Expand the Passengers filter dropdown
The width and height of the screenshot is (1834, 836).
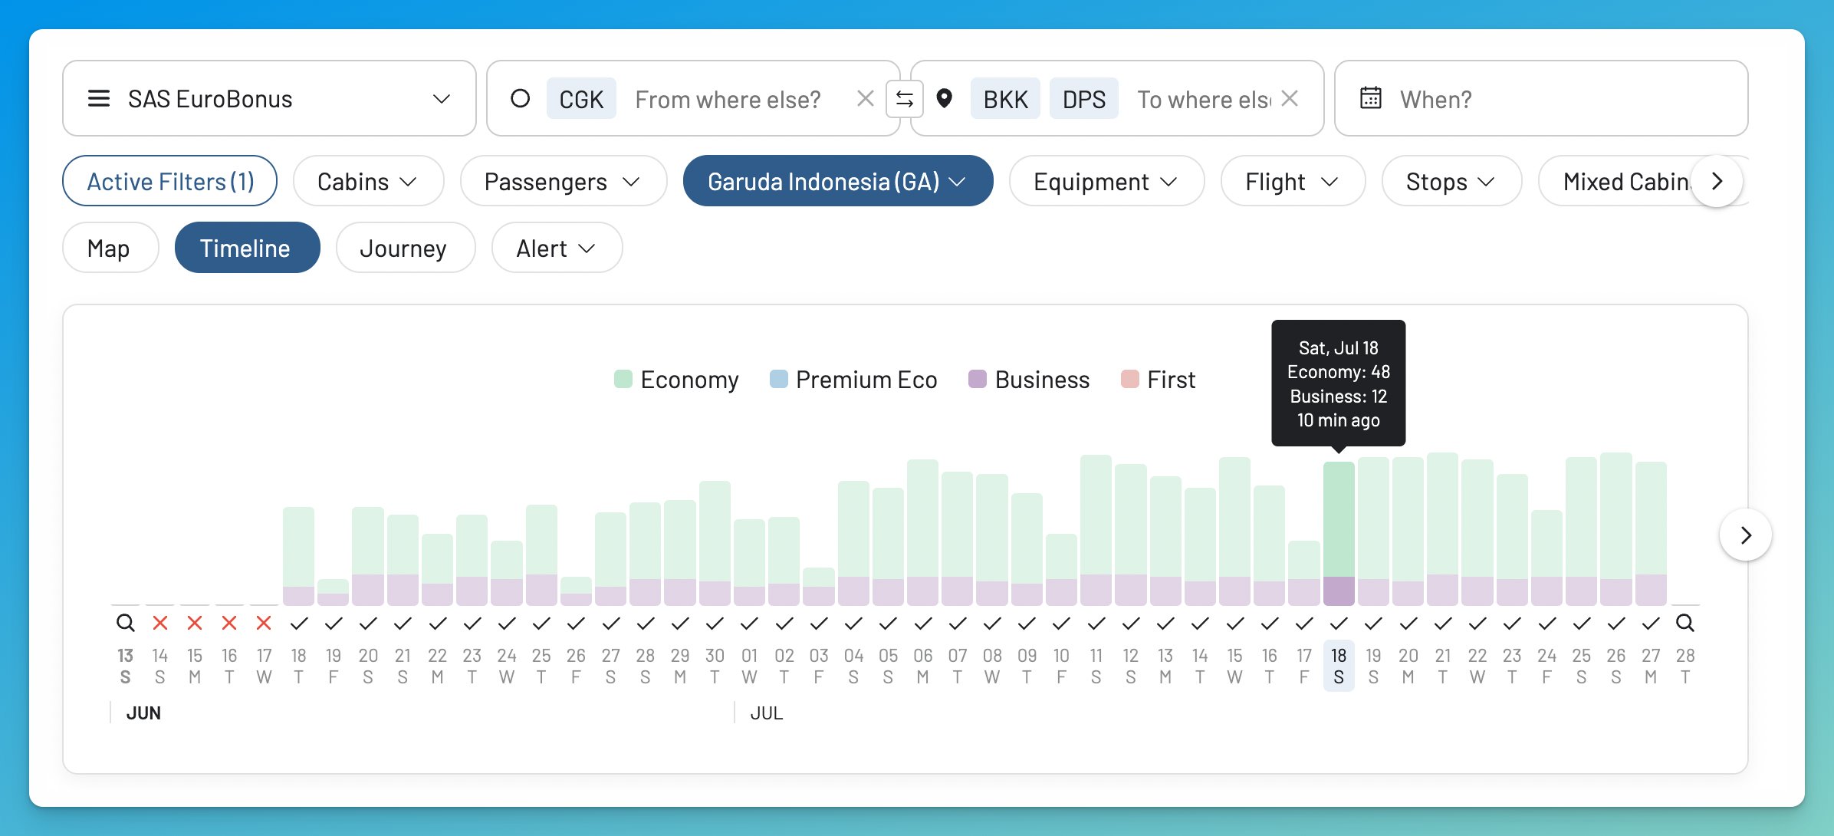(564, 181)
